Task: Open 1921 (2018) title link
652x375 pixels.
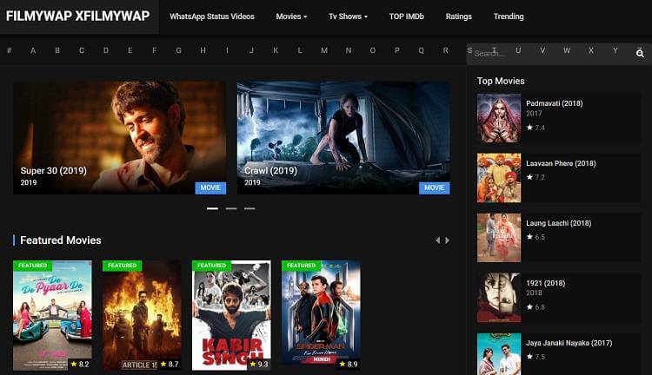Action: coord(546,283)
